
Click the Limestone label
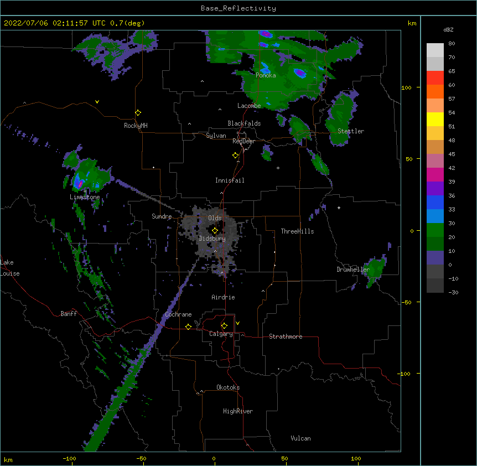click(85, 197)
